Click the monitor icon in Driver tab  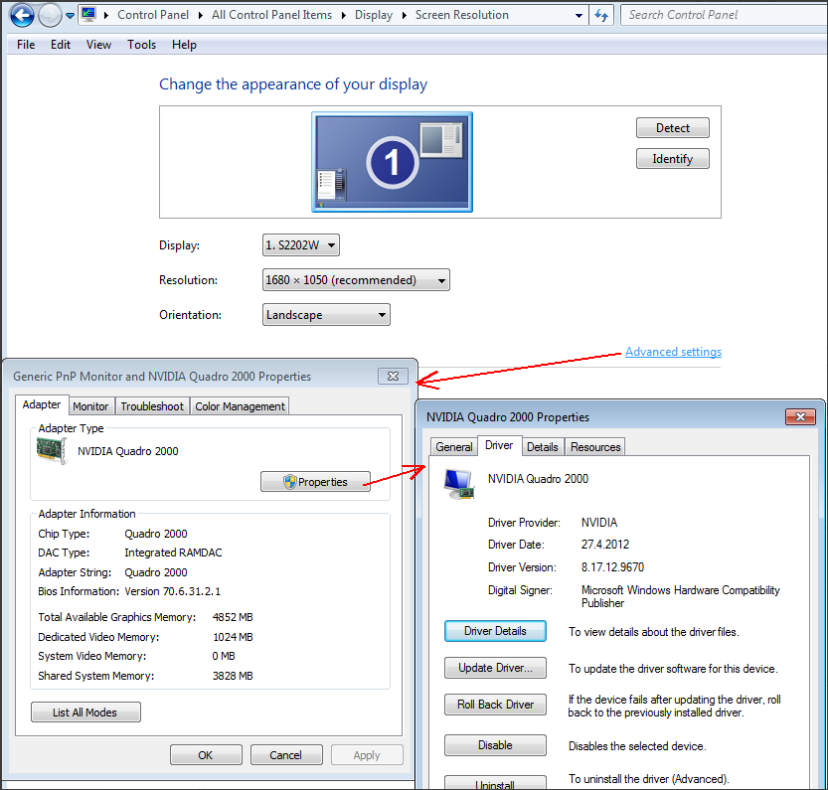coord(458,483)
